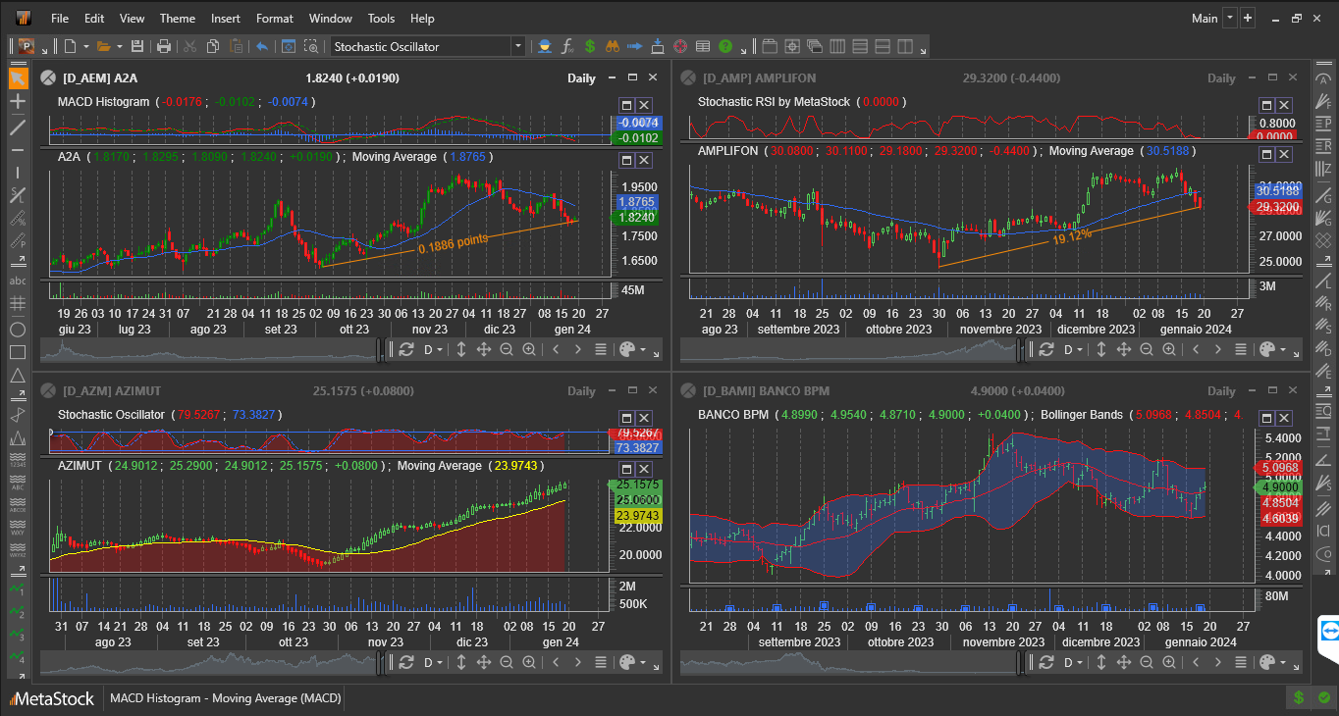
Task: Click zoom out icon under the A2A chart
Action: click(x=507, y=349)
